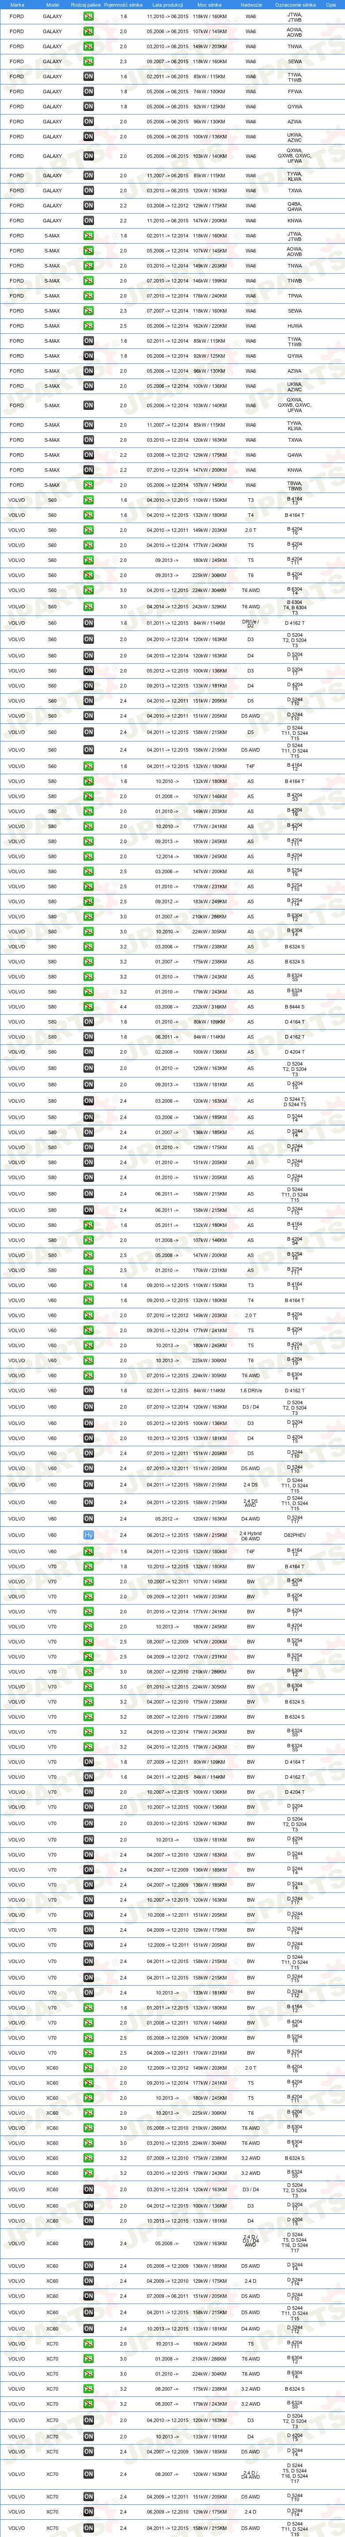Click the ON diesel icon in S-MAX KNWA row
The image size is (345, 2537).
[89, 470]
